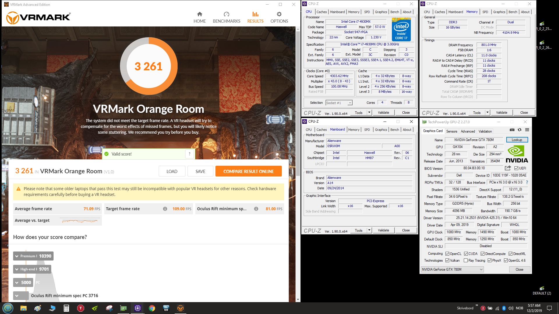Open the red T ThrottleStop taskbar icon
Screen dimensions: 559x314
coord(81,308)
